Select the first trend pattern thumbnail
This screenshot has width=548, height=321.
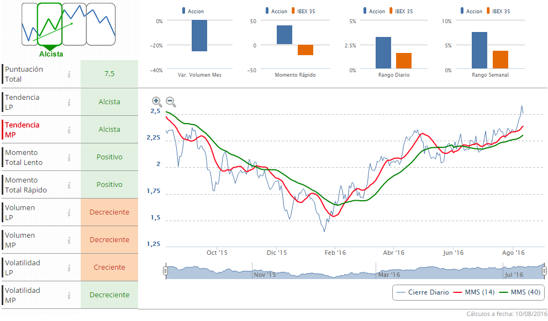tap(29, 24)
